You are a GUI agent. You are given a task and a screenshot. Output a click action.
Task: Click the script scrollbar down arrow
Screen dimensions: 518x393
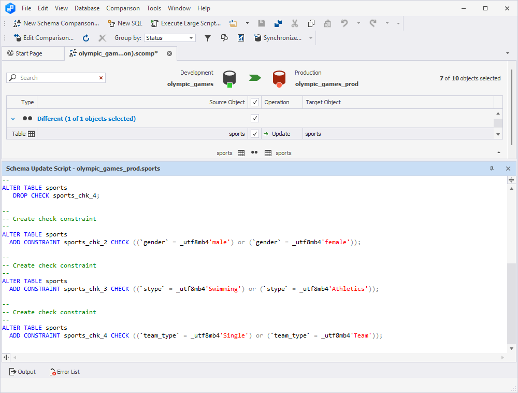(x=511, y=348)
